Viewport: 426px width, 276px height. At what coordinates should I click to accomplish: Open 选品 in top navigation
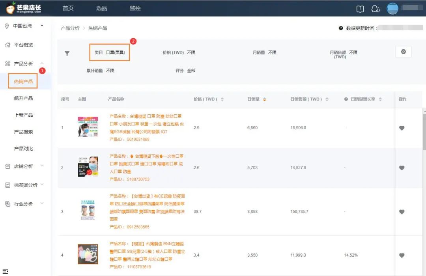click(x=102, y=8)
